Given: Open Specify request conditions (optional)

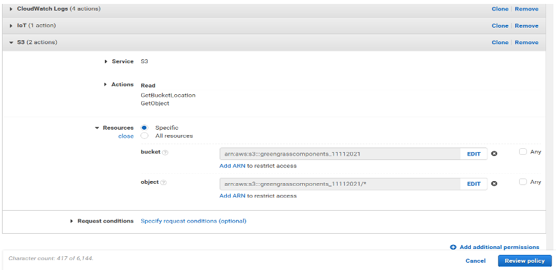Looking at the screenshot, I should point(193,221).
